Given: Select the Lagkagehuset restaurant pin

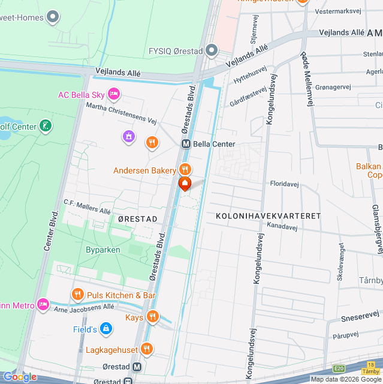Looking at the screenshot, I should point(147,349).
